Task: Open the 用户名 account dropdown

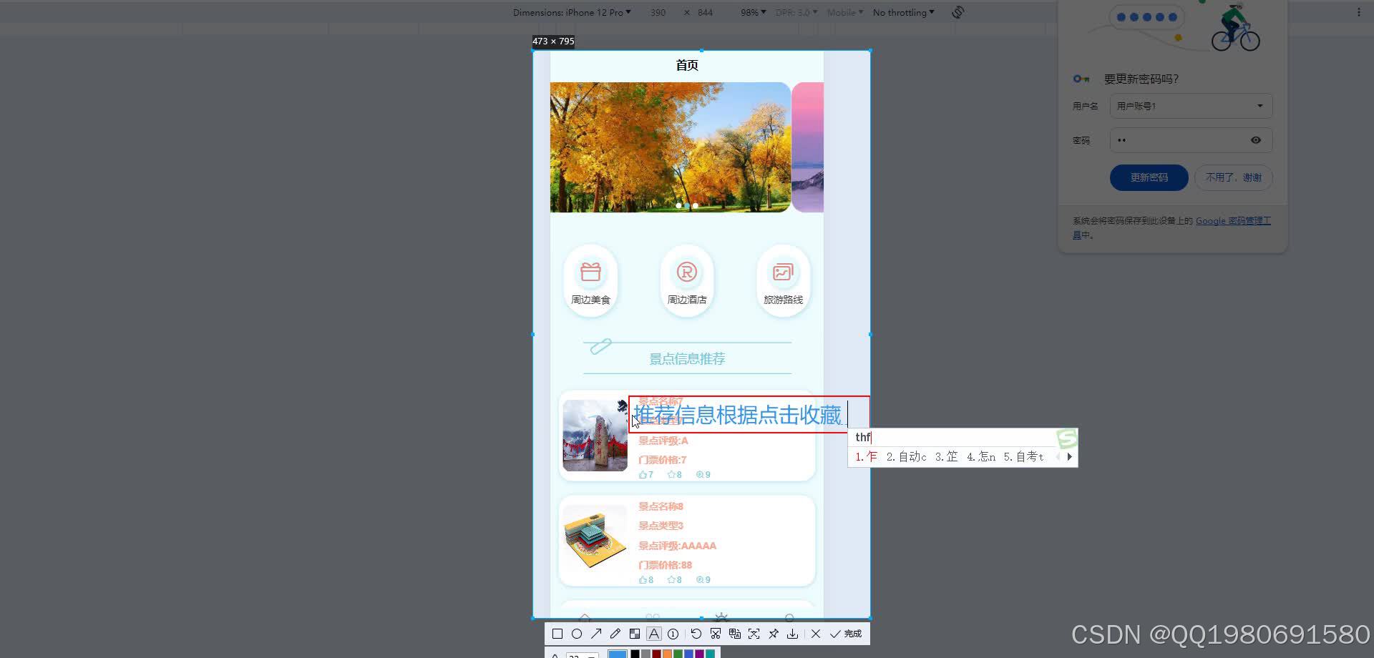Action: [x=1261, y=106]
